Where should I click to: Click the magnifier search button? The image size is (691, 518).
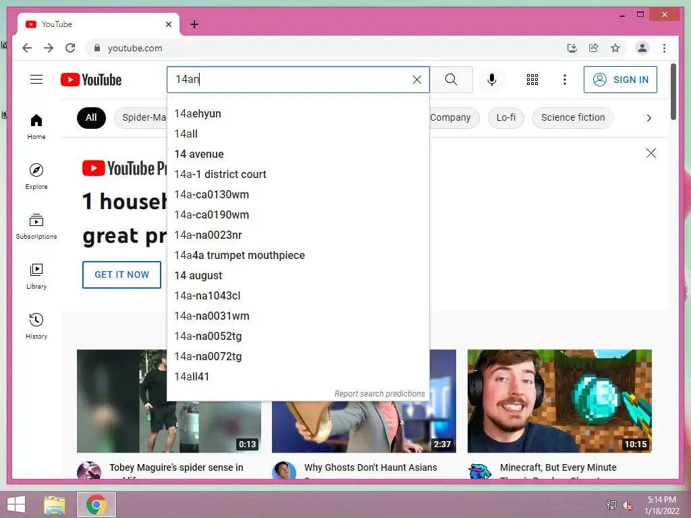pyautogui.click(x=451, y=80)
